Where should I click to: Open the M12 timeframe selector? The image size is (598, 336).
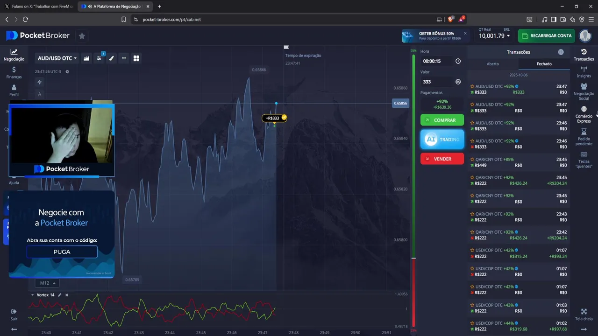pos(48,283)
